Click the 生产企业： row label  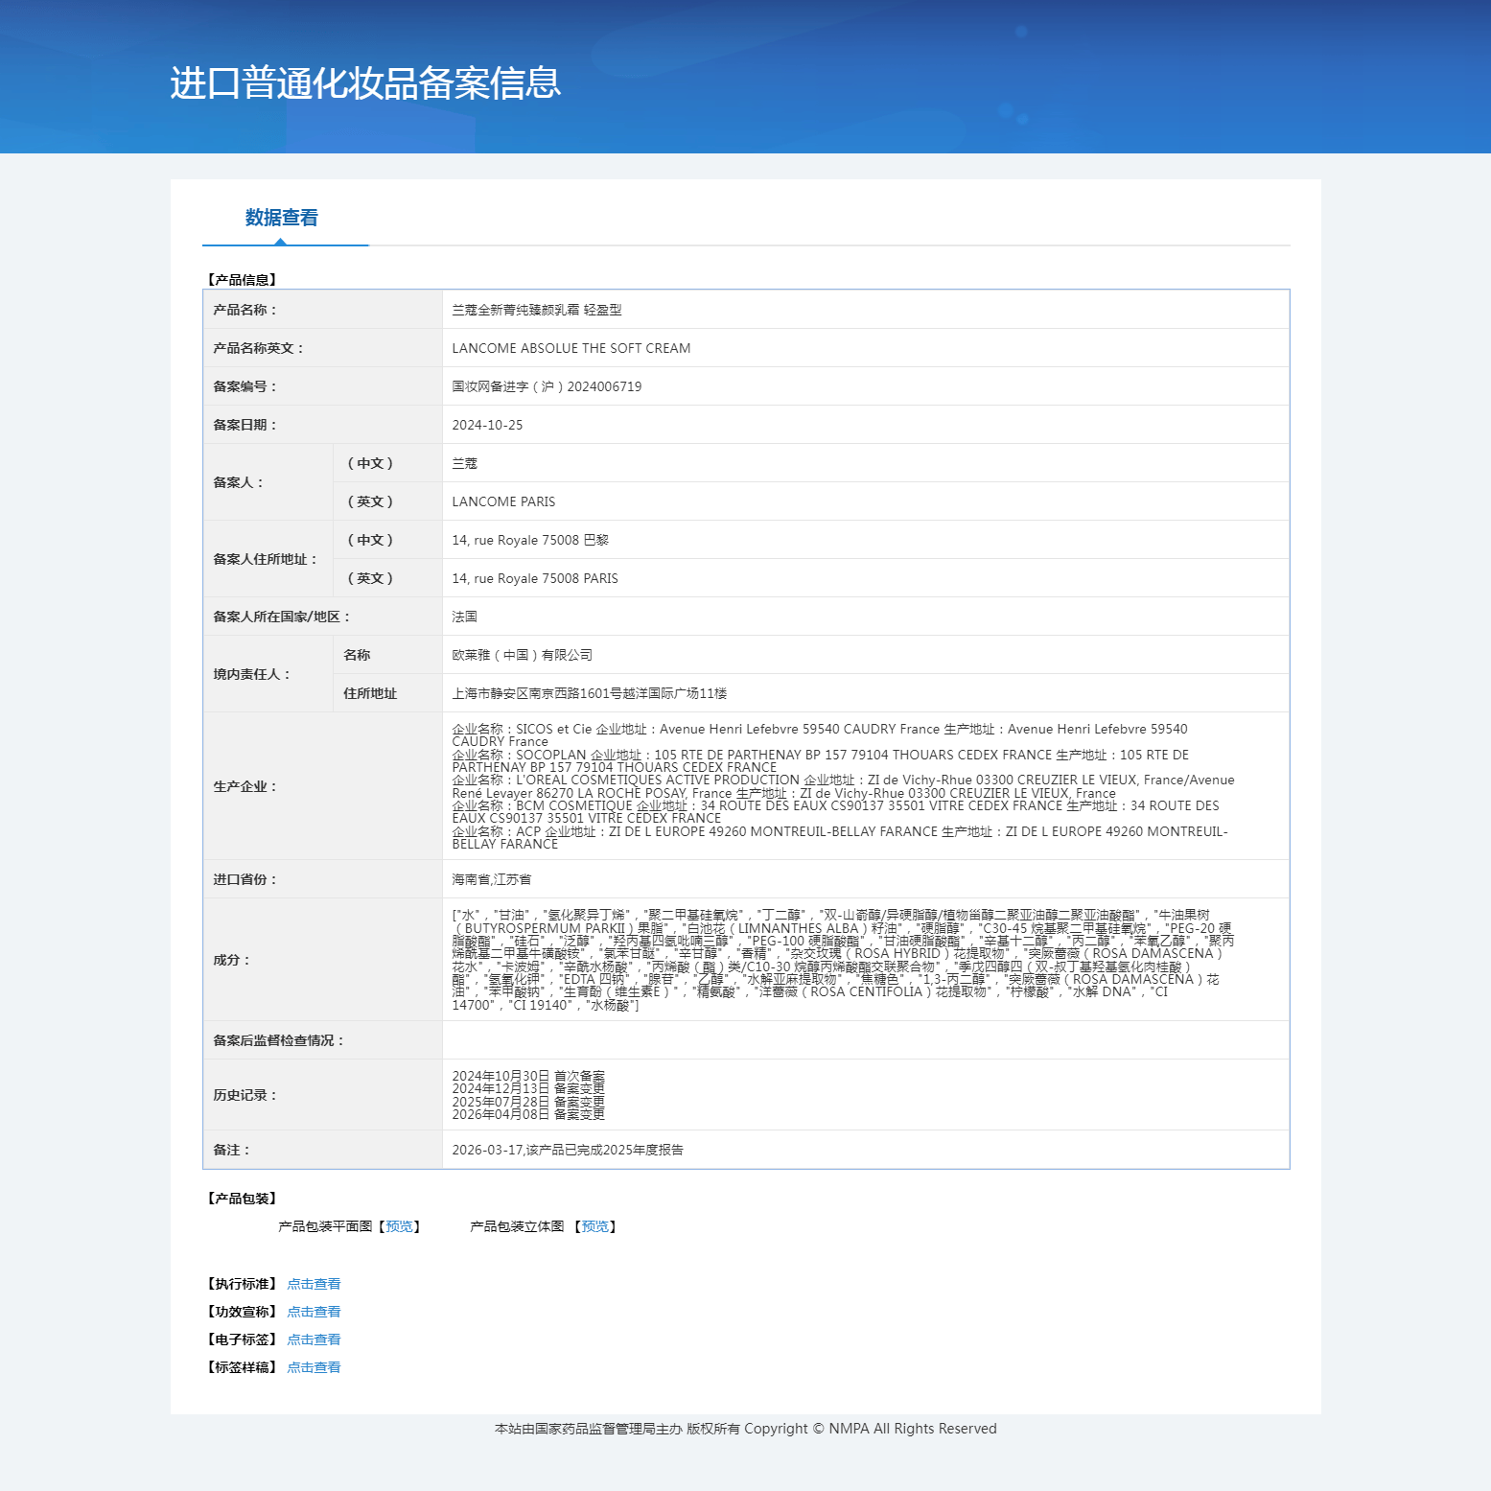pyautogui.click(x=245, y=786)
